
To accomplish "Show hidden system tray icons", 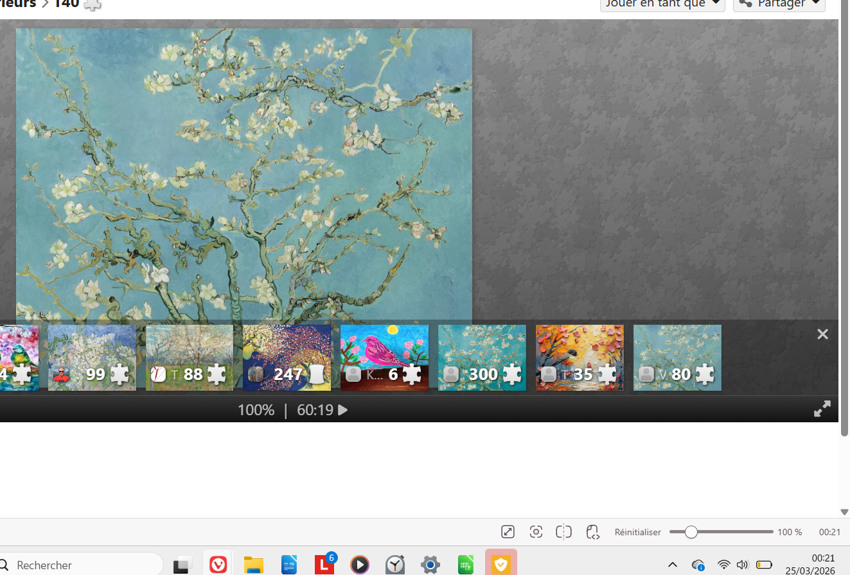I will click(x=673, y=565).
